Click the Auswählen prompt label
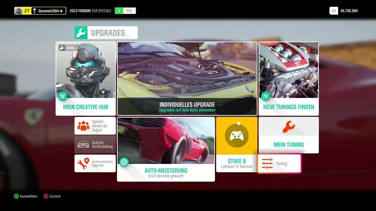Viewport: 376px width, 211px height. tap(29, 196)
